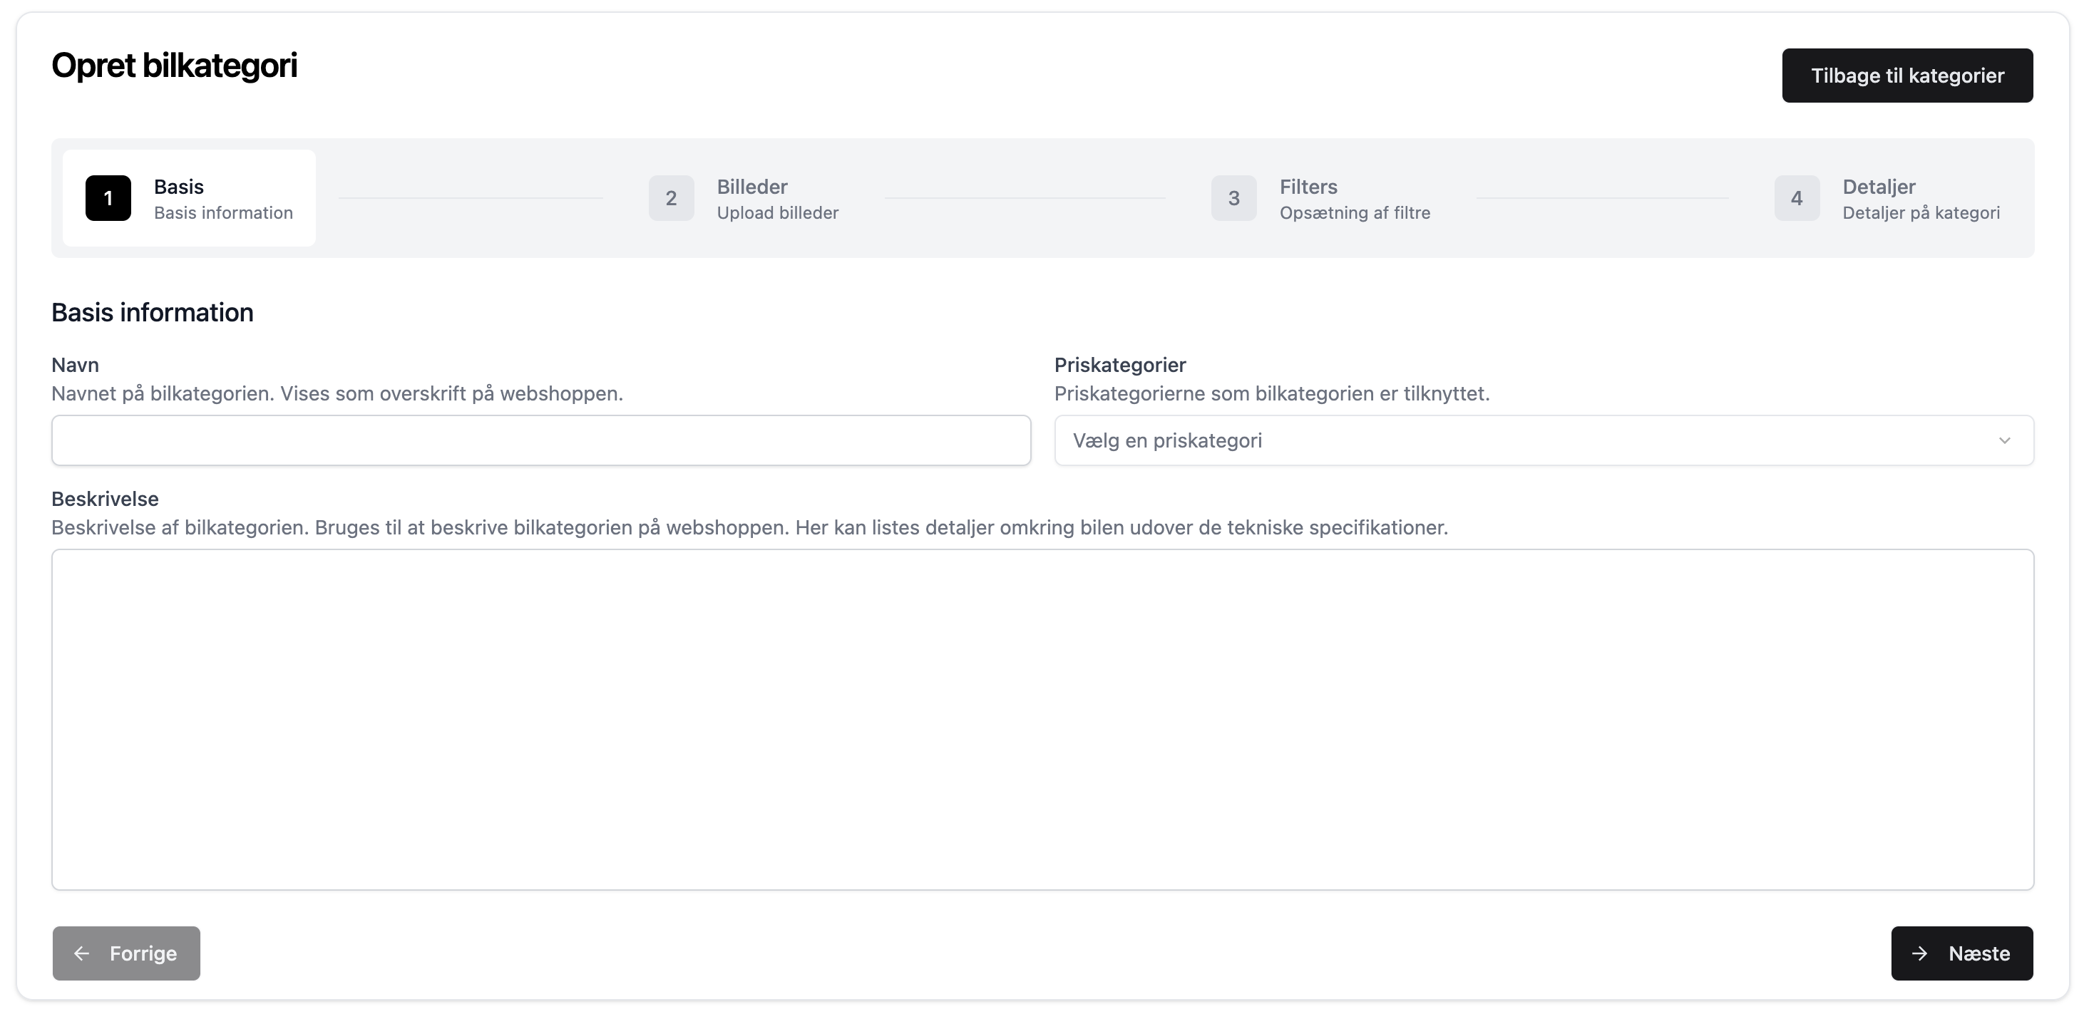
Task: Open the 'Vælg en priskategori' select box
Action: point(1524,440)
